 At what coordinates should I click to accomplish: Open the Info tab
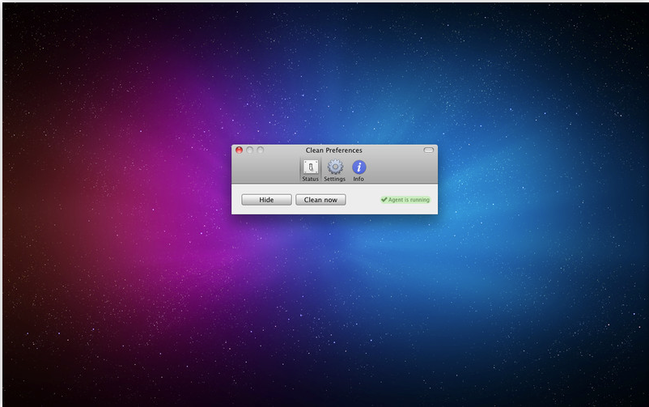tap(358, 170)
